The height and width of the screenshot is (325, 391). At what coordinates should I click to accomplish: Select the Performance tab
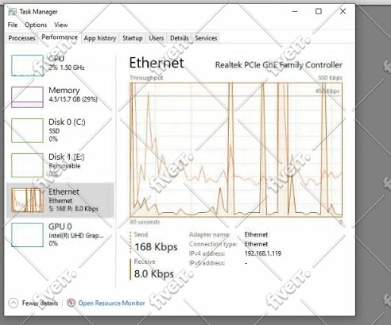coord(60,37)
